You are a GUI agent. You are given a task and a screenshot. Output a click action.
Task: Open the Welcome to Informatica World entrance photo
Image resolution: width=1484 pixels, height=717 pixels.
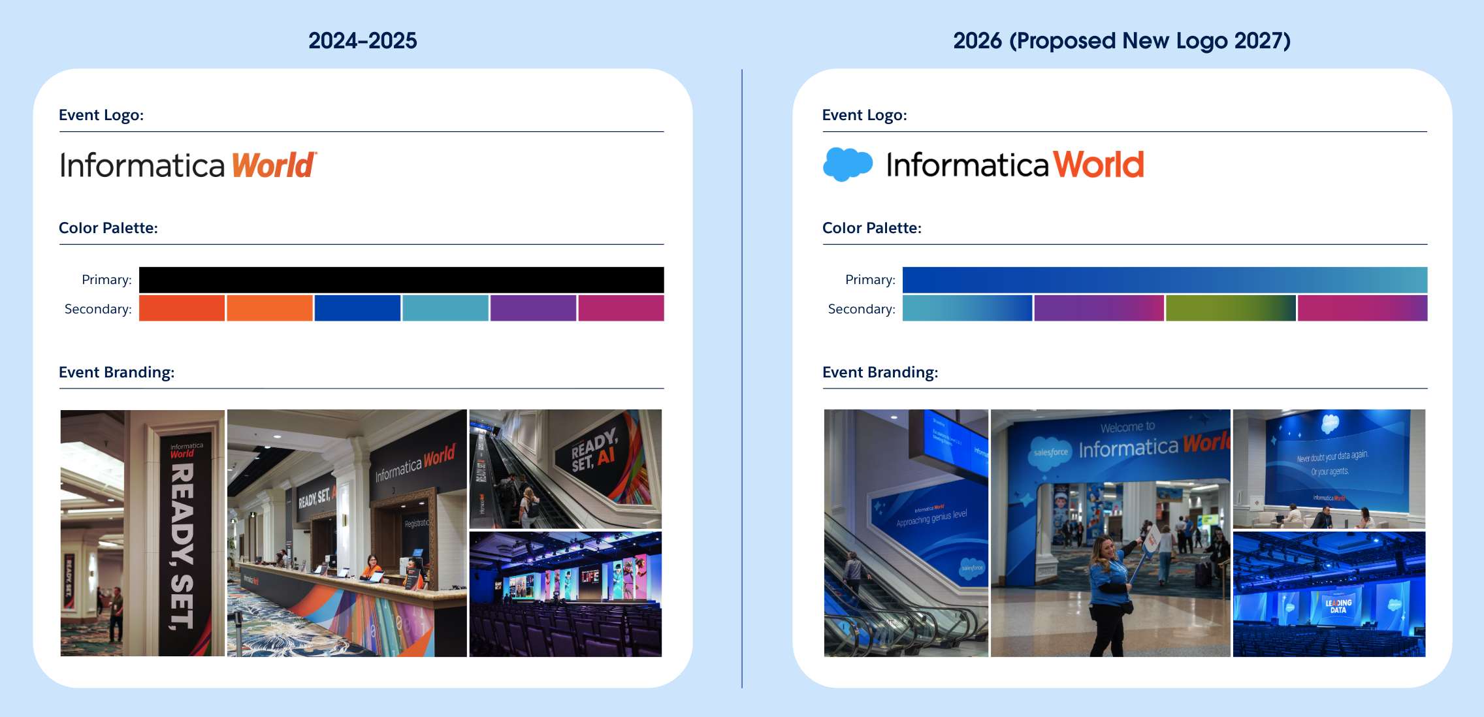point(1110,533)
